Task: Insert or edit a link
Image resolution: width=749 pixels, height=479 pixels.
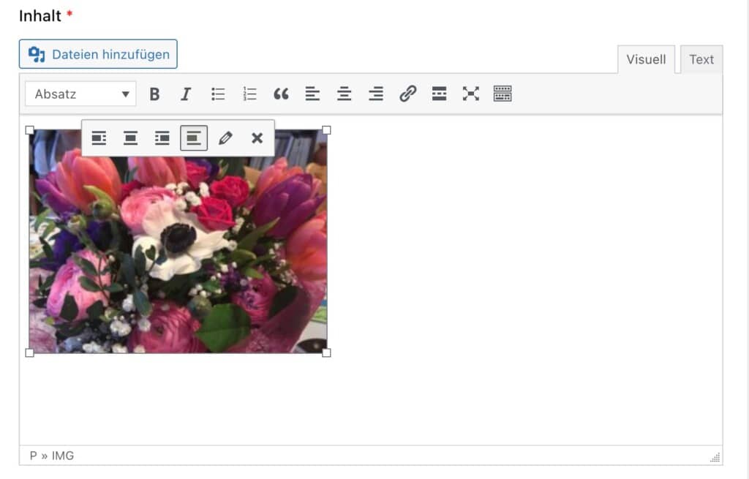Action: [x=407, y=94]
